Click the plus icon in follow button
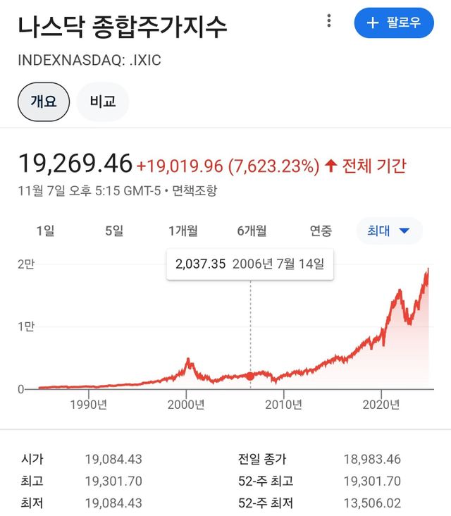The image size is (451, 516). pyautogui.click(x=372, y=23)
